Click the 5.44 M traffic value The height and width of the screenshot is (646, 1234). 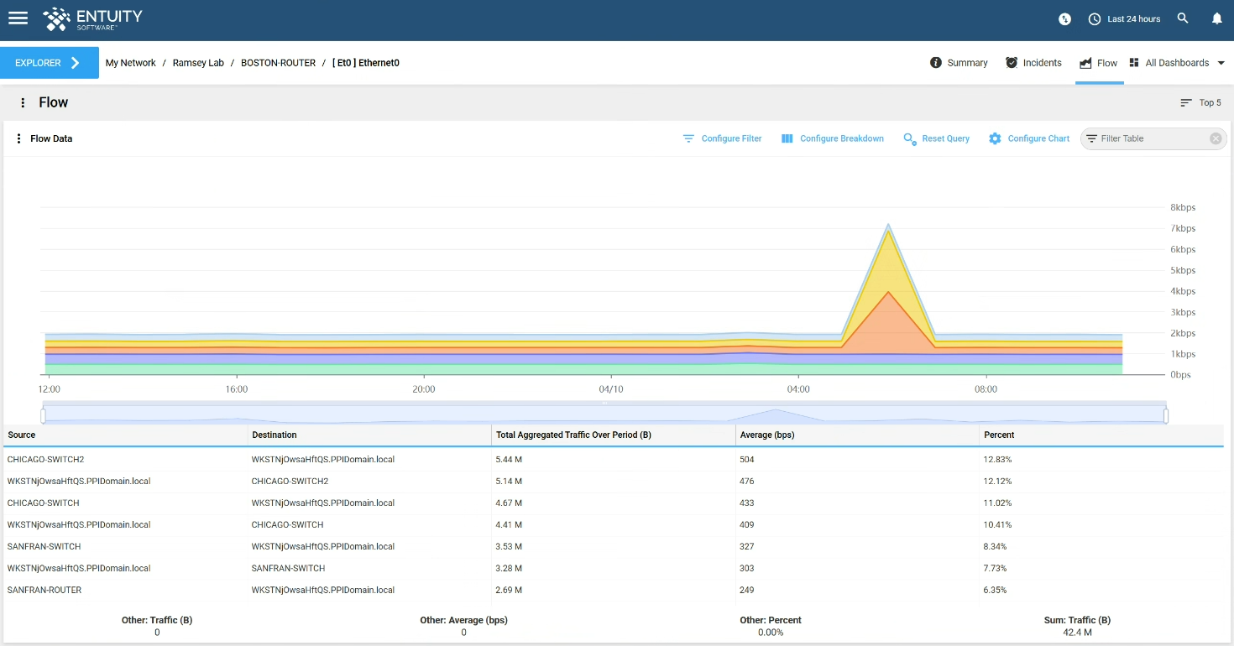click(509, 460)
